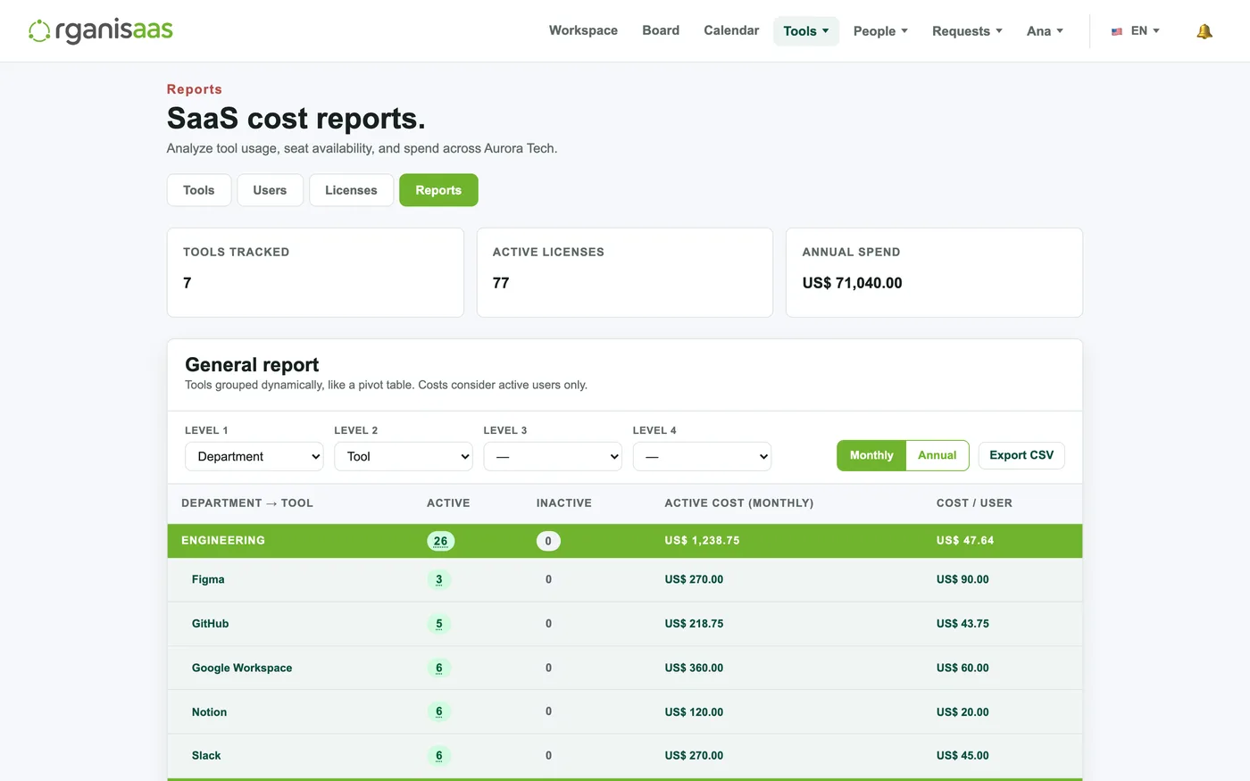Select the Notion row name
The height and width of the screenshot is (781, 1250).
click(x=209, y=712)
